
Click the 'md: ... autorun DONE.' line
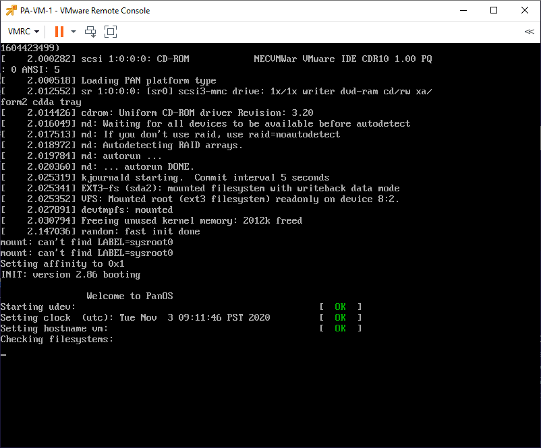[x=98, y=167]
